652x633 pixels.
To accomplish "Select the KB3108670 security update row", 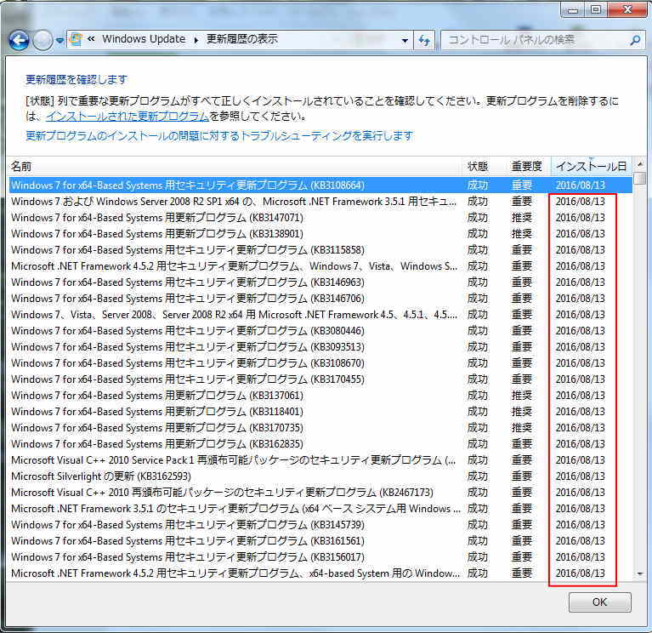I will tap(320, 363).
